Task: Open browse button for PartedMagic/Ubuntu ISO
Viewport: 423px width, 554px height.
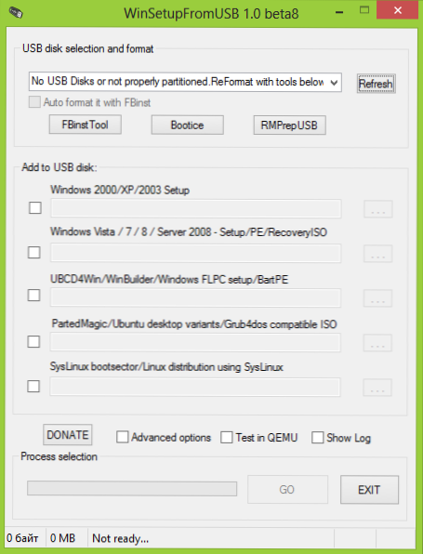Action: click(377, 343)
